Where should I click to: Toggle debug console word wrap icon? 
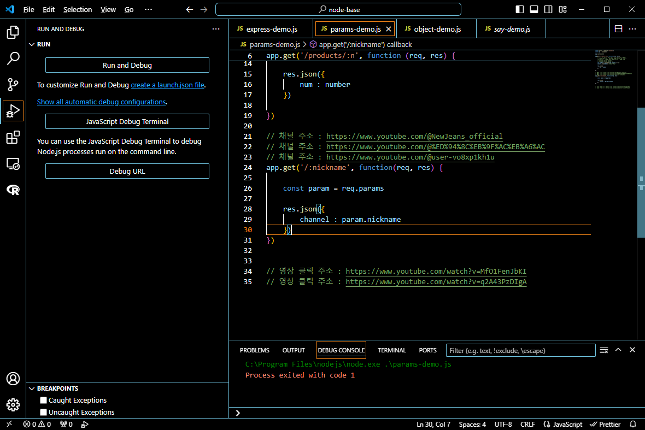tap(604, 350)
